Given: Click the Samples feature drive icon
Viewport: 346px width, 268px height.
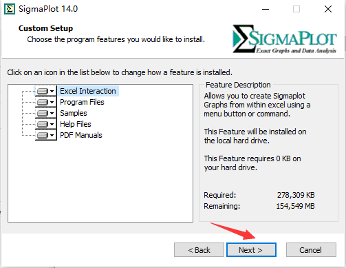Looking at the screenshot, I should pyautogui.click(x=43, y=113).
